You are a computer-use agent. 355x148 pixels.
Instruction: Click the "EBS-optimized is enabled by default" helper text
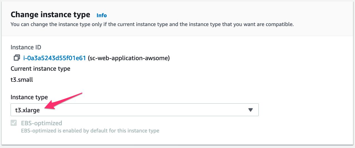click(x=90, y=131)
